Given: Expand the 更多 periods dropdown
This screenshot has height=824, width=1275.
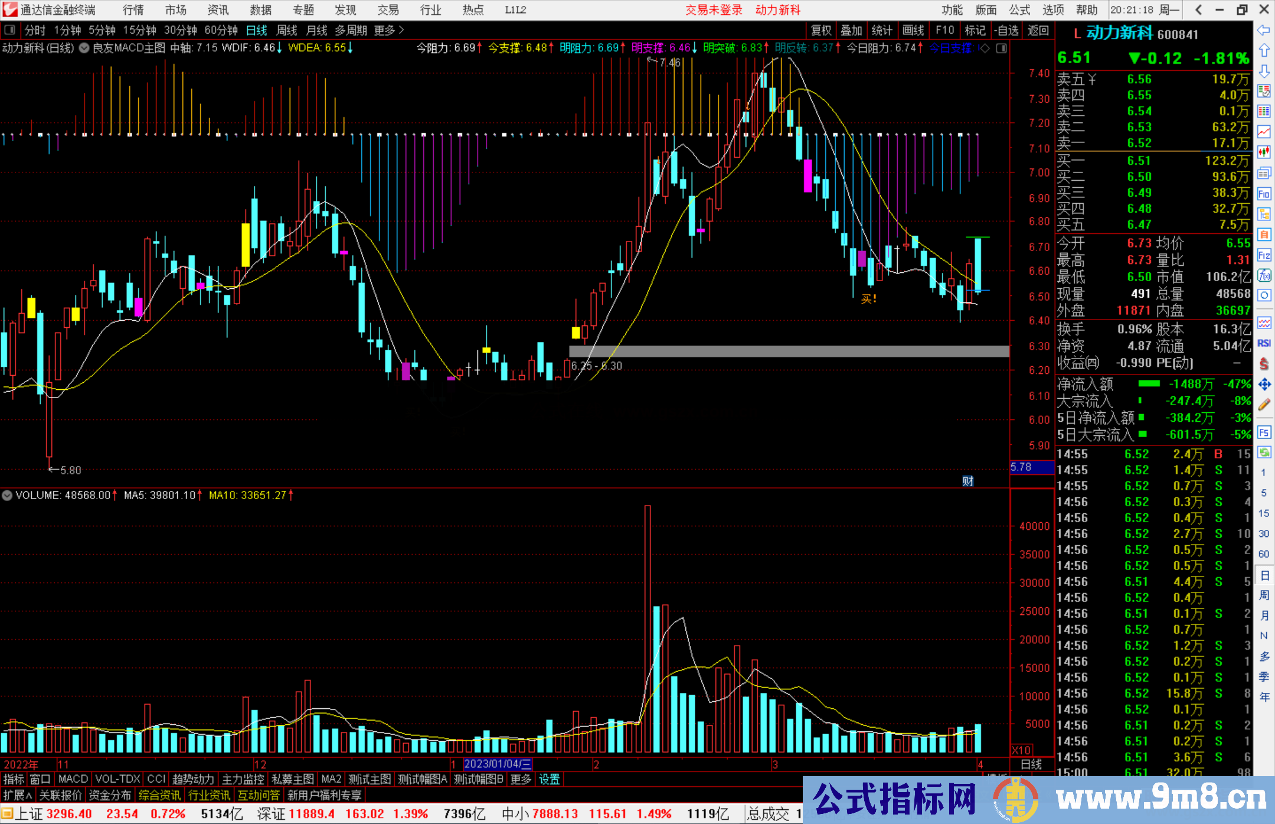Looking at the screenshot, I should (x=389, y=30).
